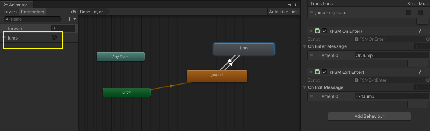Grab the jump -> ground transition drag handle

tap(312, 13)
